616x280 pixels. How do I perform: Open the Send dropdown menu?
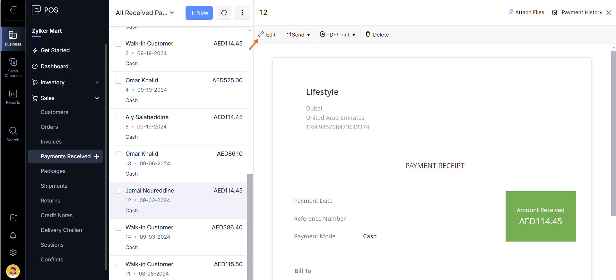[298, 35]
